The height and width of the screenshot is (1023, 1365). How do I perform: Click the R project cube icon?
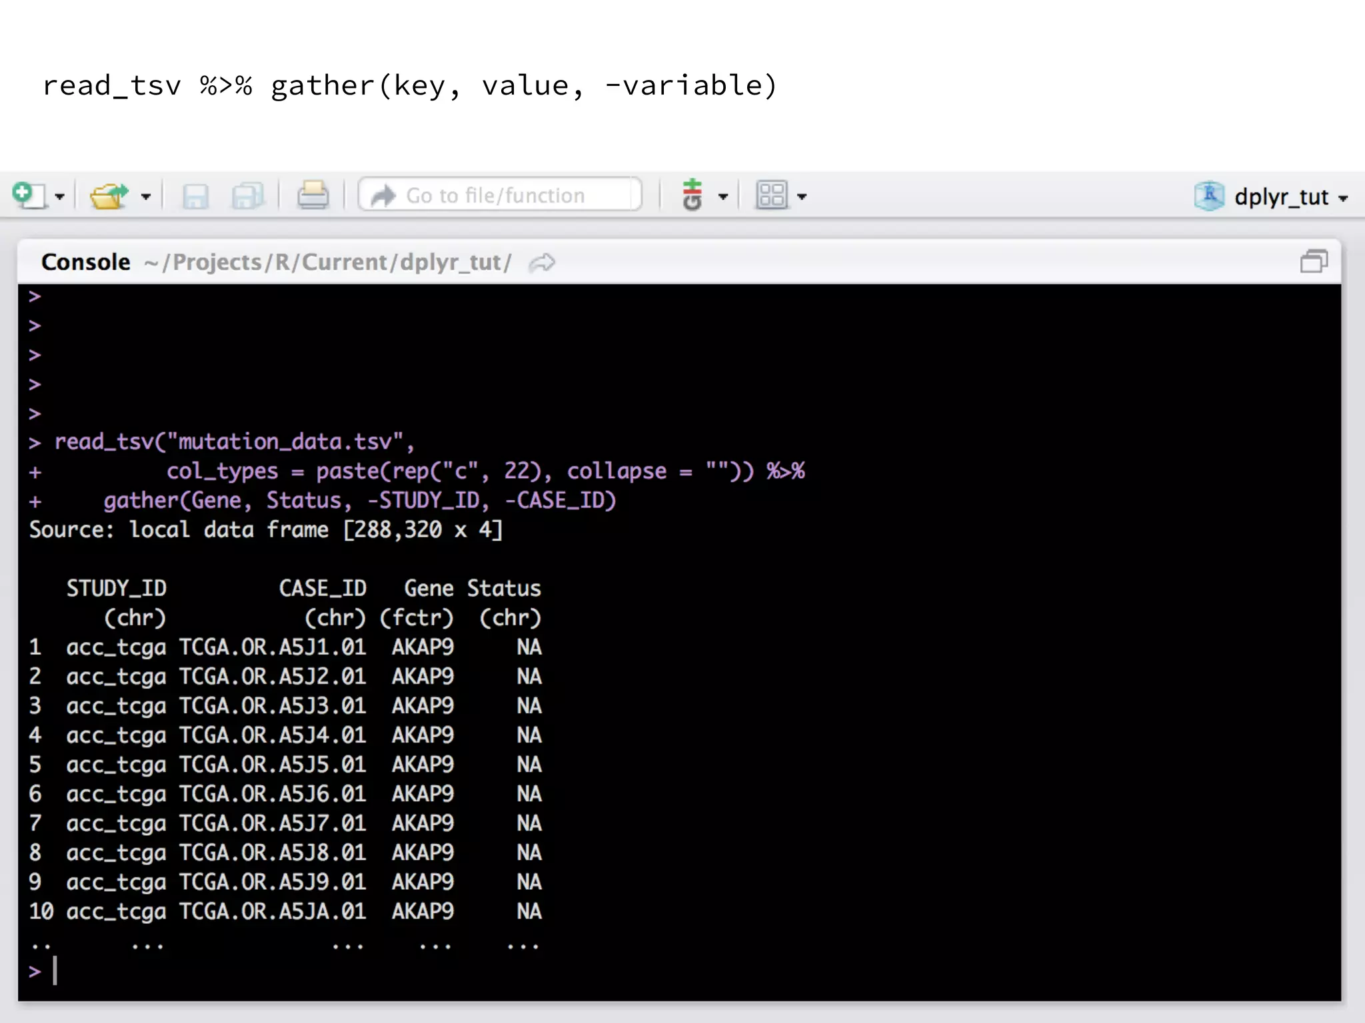[1210, 196]
